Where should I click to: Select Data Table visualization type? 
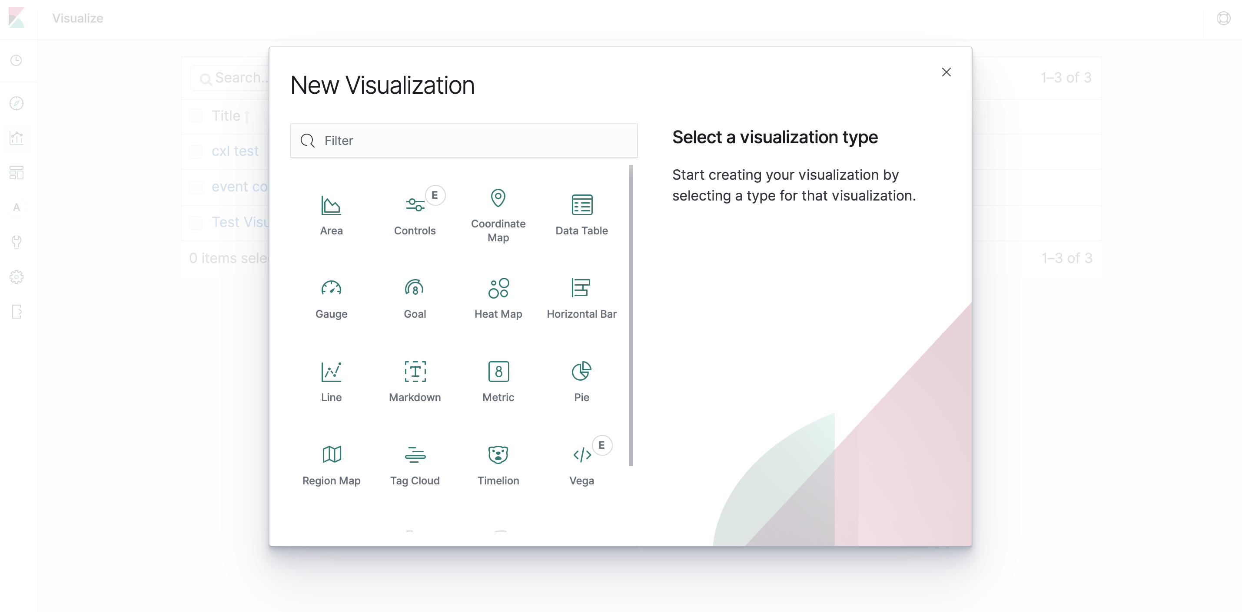coord(581,215)
